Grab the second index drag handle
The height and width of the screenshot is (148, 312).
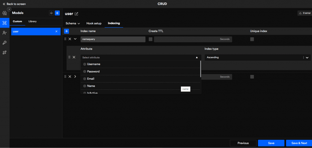(65, 76)
